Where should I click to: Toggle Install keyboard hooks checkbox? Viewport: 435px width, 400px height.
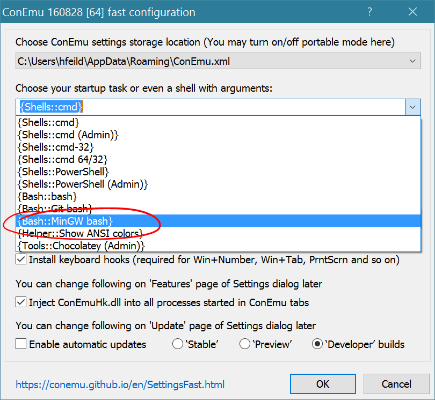coord(21,260)
